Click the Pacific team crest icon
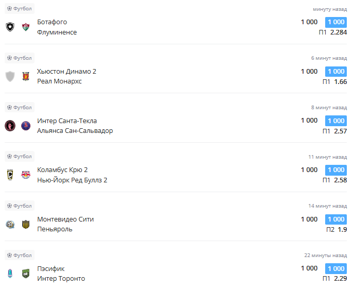 point(10,274)
